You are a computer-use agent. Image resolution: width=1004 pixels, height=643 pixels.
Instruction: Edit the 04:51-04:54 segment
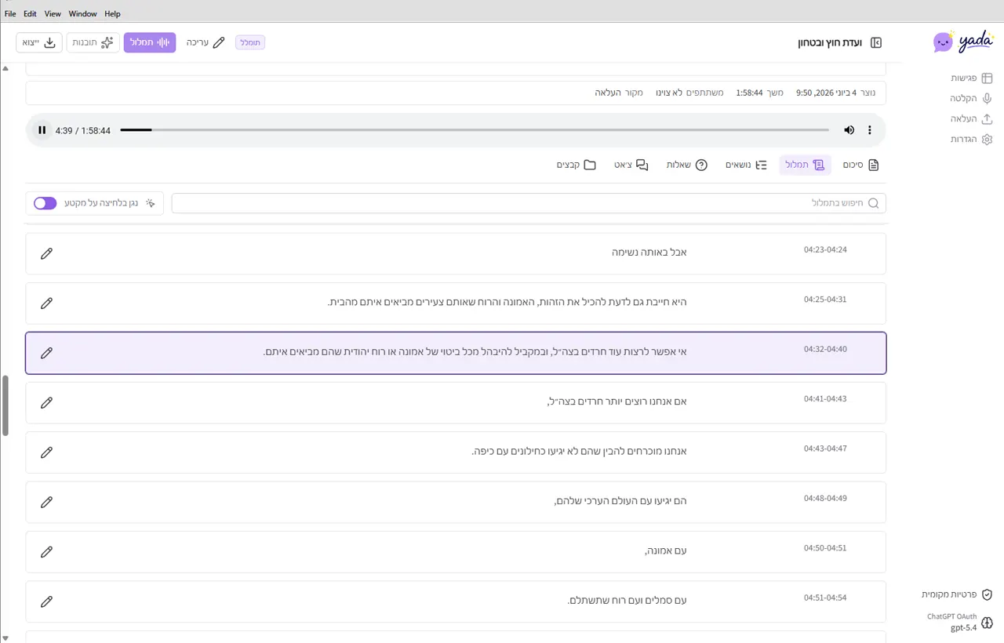coord(46,601)
